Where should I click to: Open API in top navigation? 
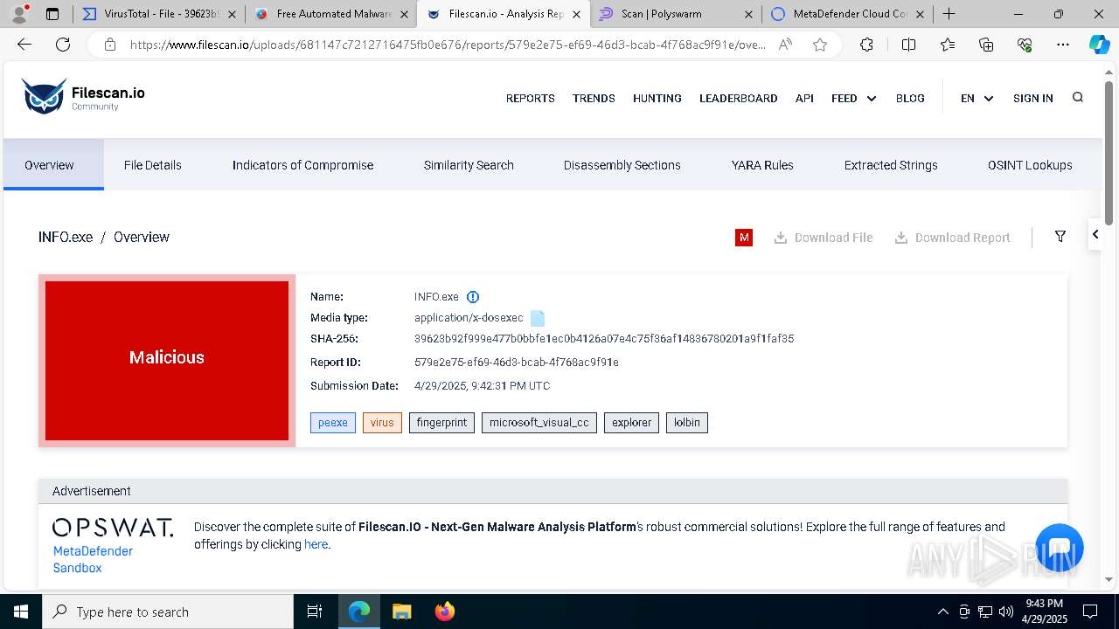coord(804,99)
